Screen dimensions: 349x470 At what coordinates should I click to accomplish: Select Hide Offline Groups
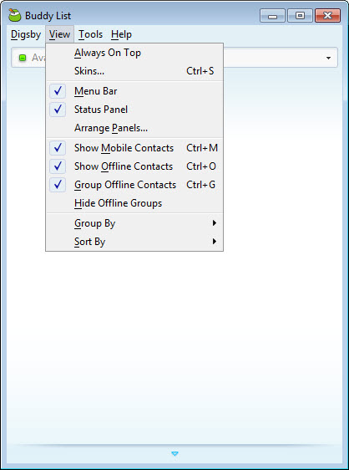[134, 203]
